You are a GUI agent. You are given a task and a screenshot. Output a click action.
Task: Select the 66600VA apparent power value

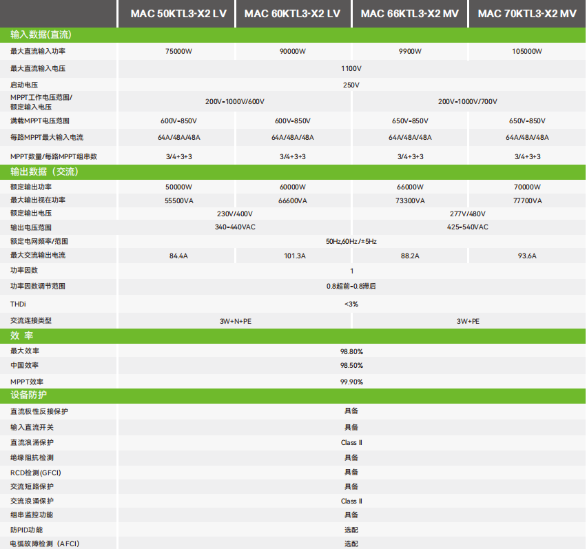click(292, 200)
